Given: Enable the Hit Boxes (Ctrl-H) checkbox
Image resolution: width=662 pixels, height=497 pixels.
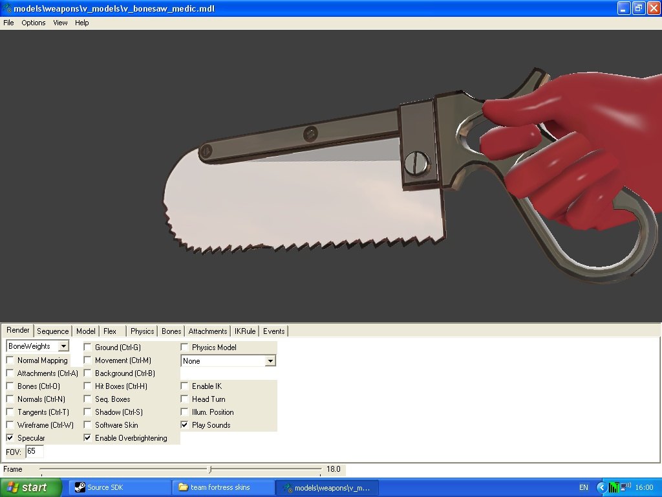Looking at the screenshot, I should (88, 386).
